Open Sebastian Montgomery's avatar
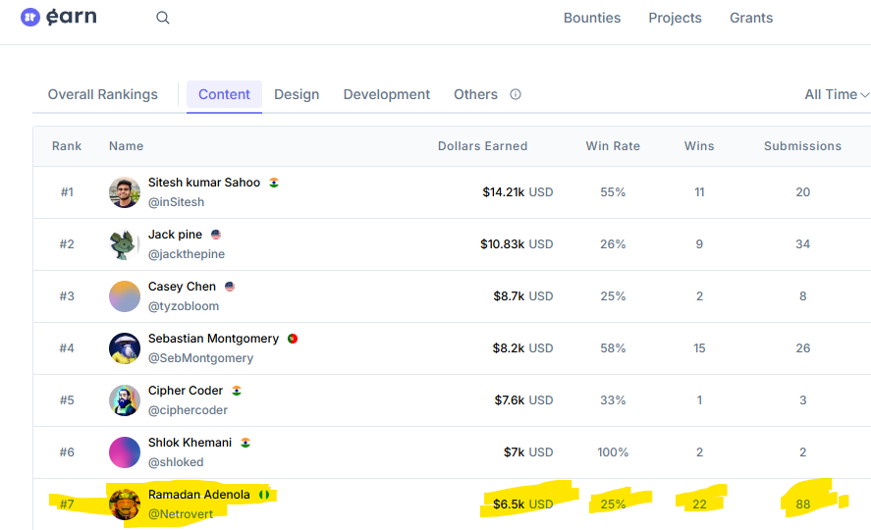The height and width of the screenshot is (530, 871). pos(125,348)
